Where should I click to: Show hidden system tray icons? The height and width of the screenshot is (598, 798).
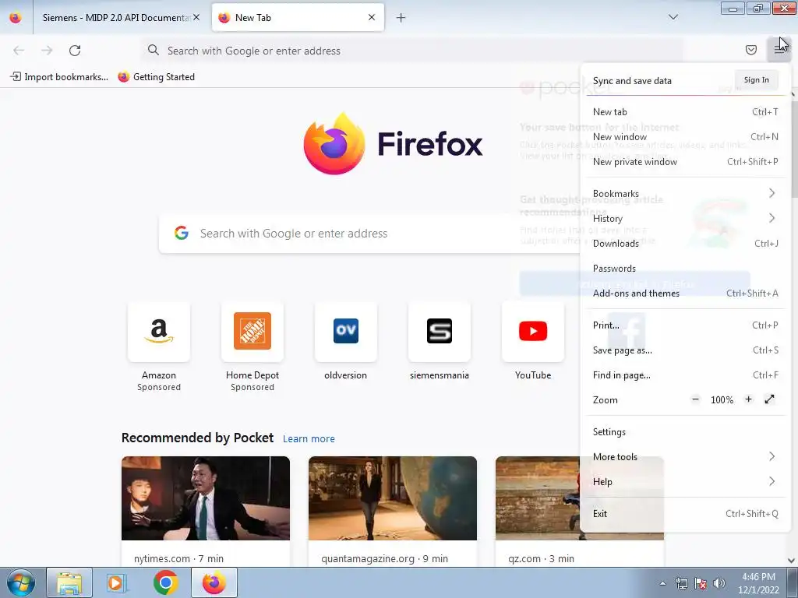coord(662,583)
